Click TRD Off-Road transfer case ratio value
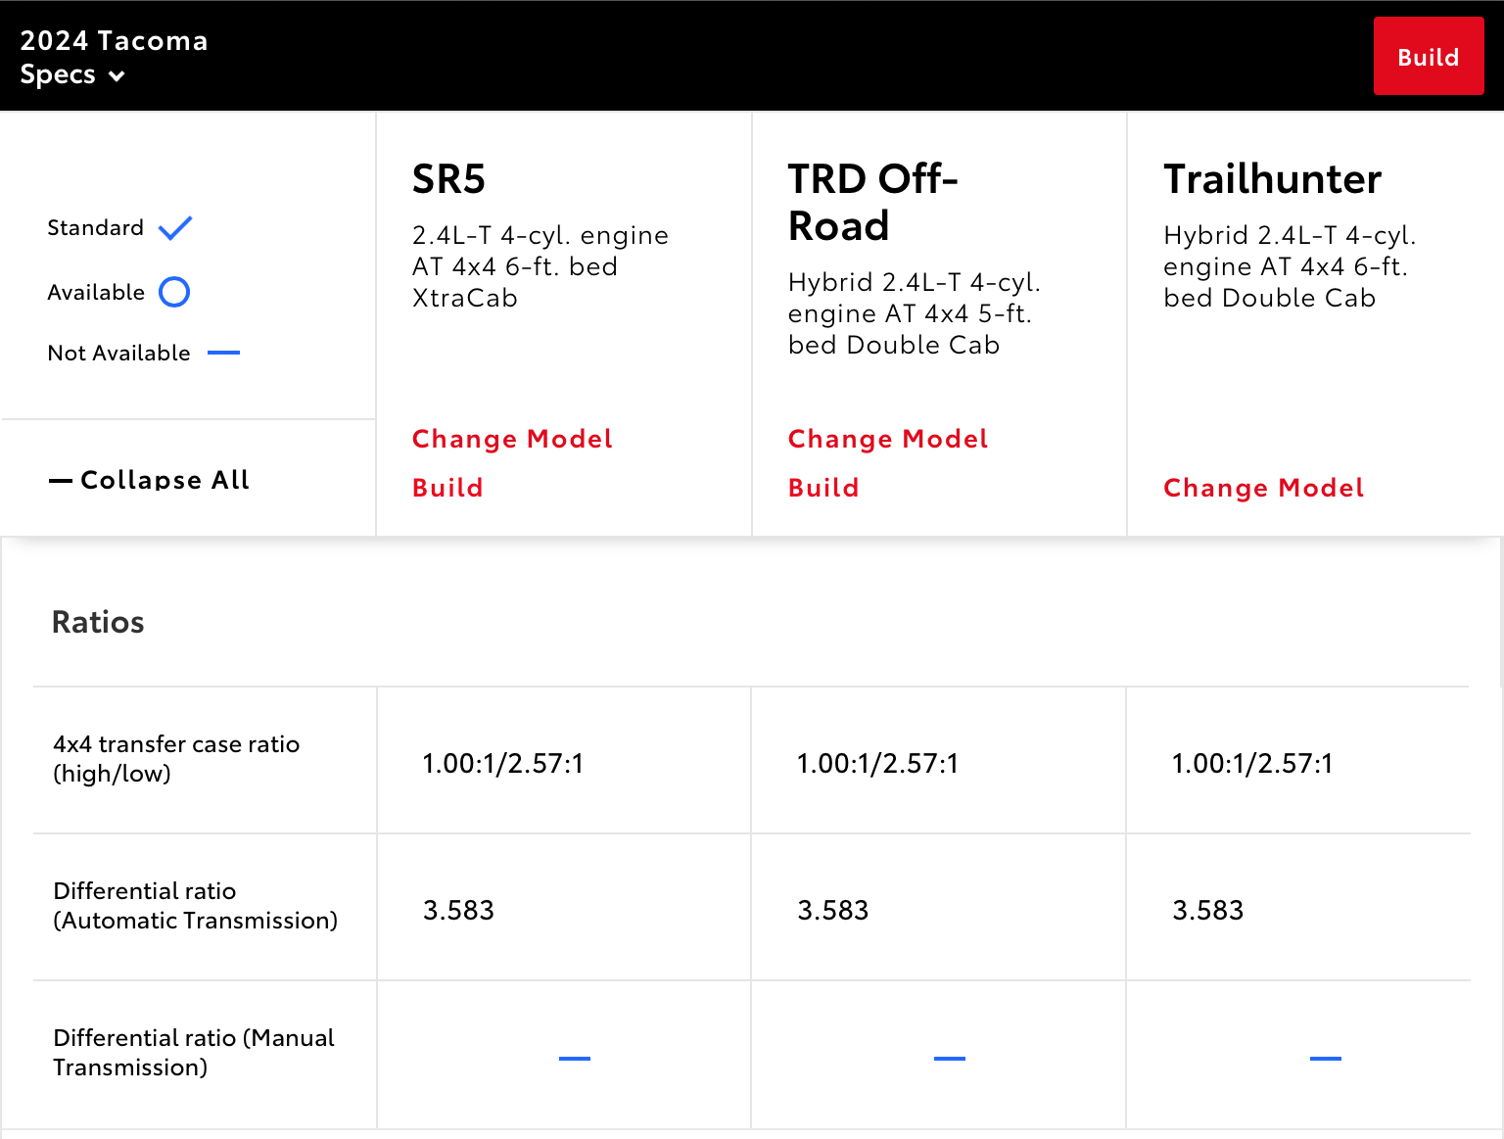 (x=878, y=764)
